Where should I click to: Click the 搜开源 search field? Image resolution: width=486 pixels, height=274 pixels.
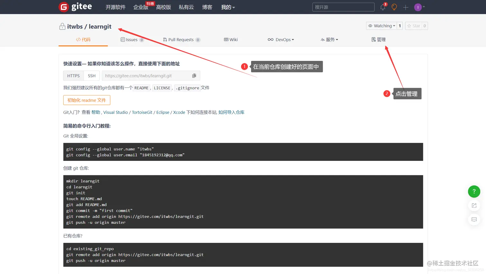coord(343,7)
